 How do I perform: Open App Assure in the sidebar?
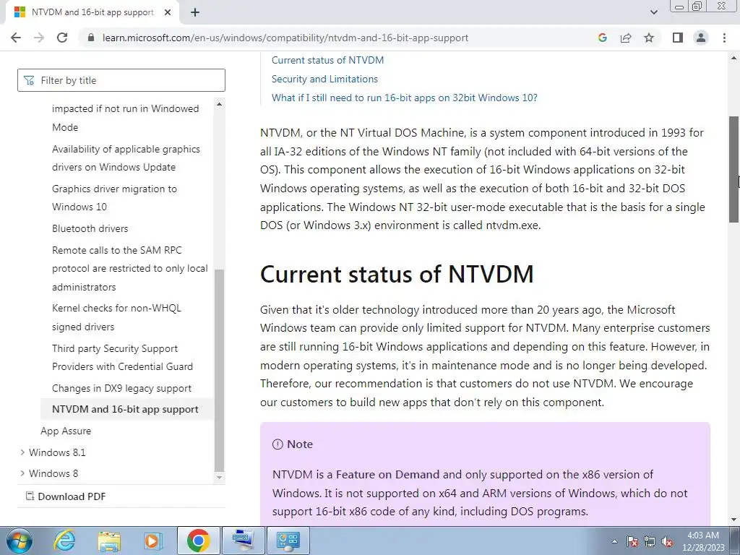66,431
